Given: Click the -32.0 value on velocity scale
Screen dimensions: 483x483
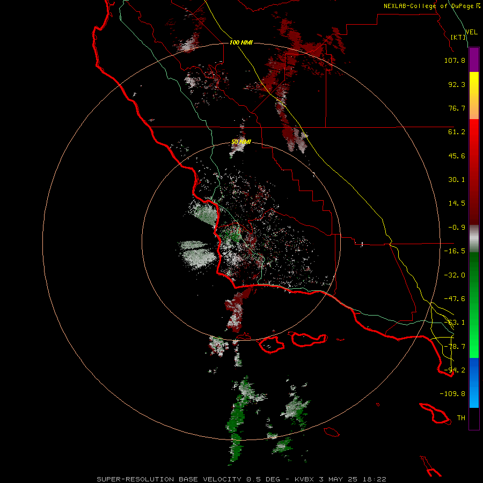Looking at the screenshot, I should tap(455, 275).
